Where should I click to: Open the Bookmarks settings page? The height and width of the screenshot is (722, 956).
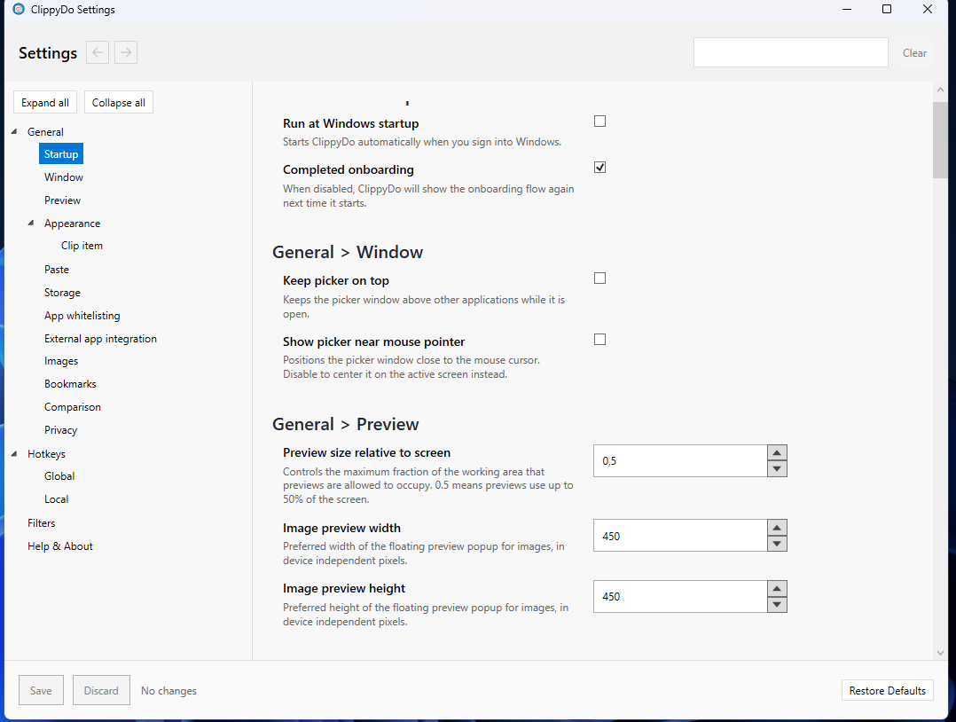[x=70, y=383]
